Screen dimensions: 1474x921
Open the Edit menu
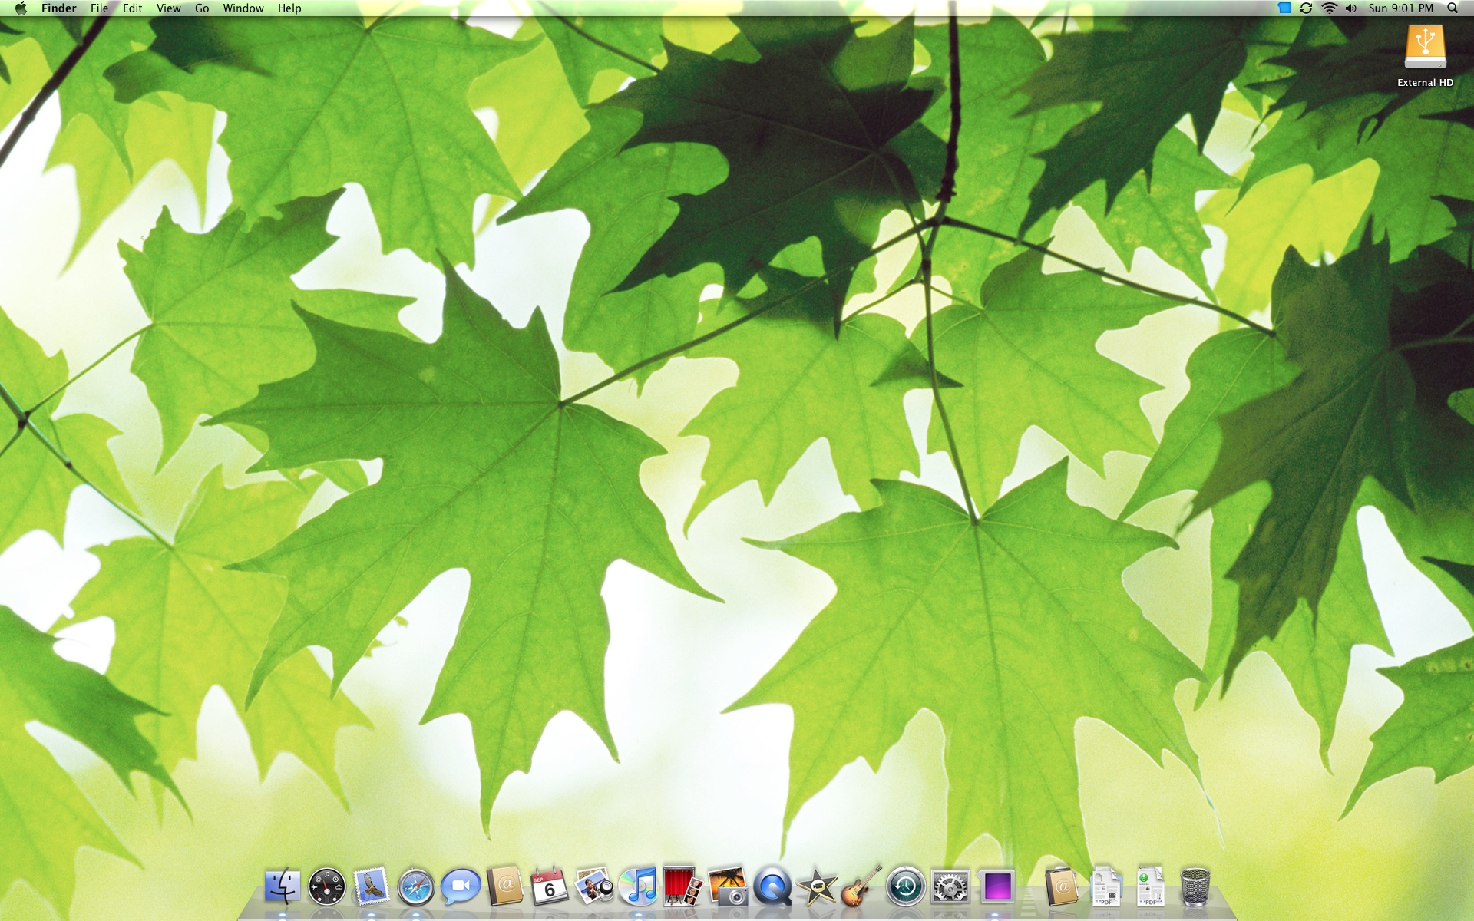(x=133, y=8)
